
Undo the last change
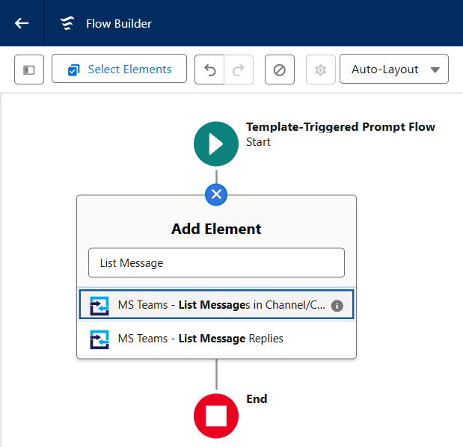pos(209,70)
